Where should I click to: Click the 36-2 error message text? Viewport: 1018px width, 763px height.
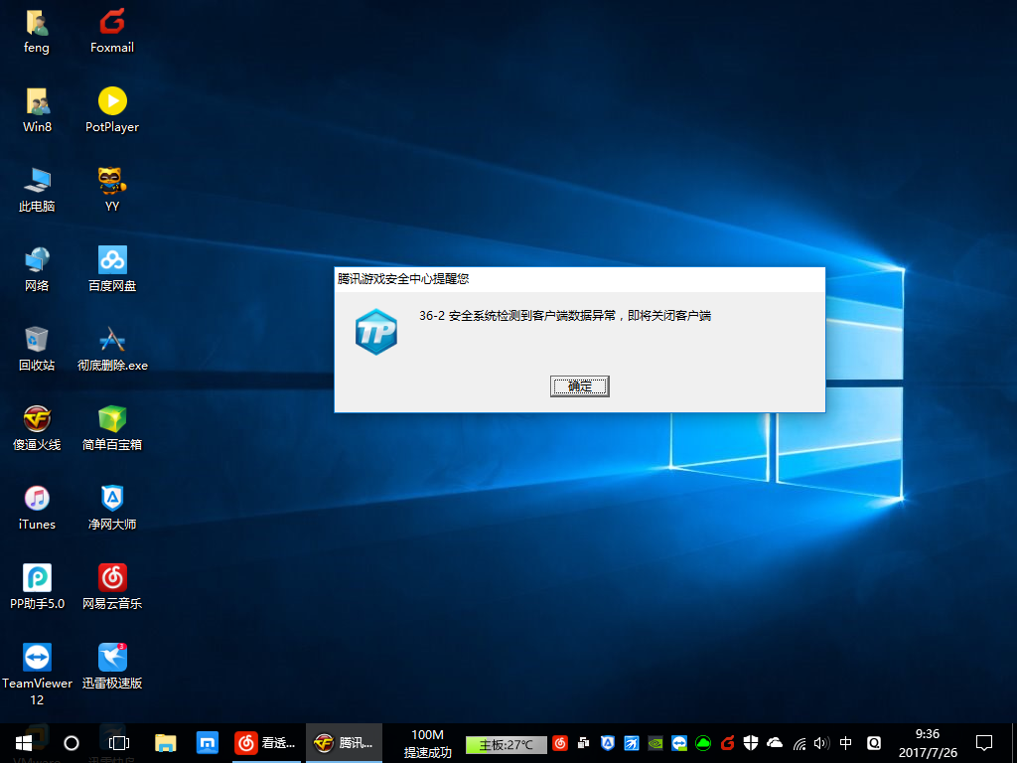pyautogui.click(x=565, y=316)
